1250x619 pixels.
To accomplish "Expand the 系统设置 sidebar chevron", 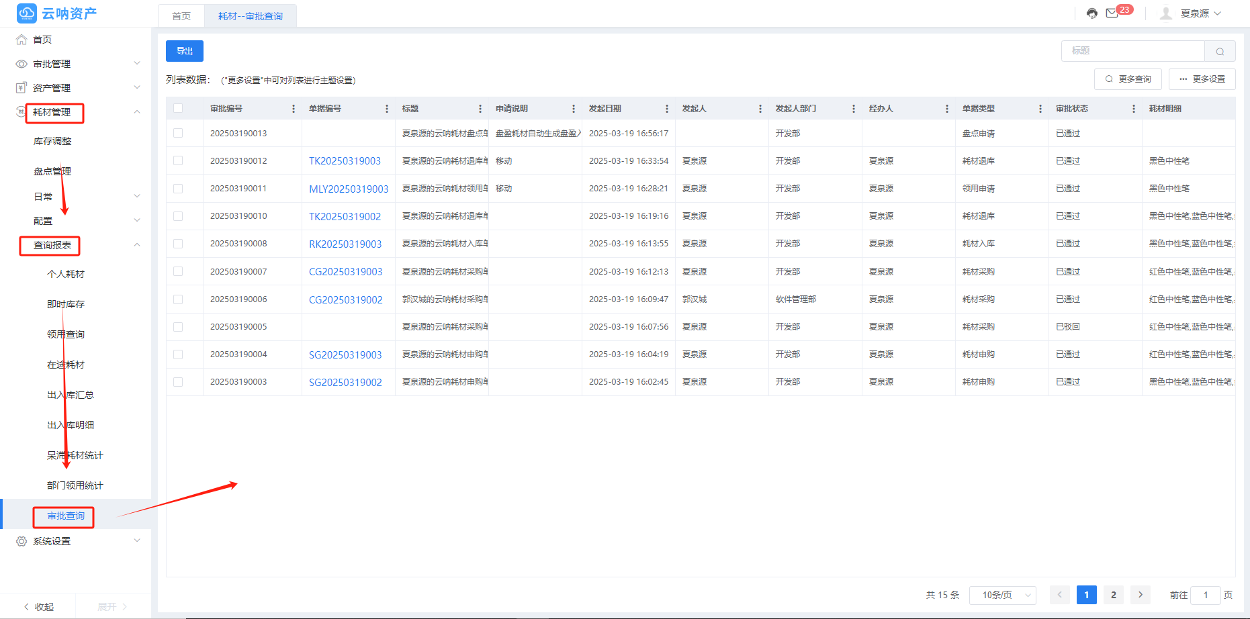I will pyautogui.click(x=137, y=540).
